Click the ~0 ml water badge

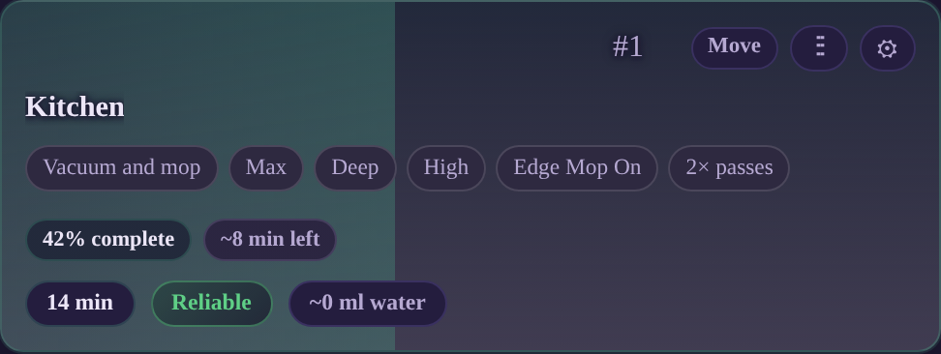click(x=367, y=304)
